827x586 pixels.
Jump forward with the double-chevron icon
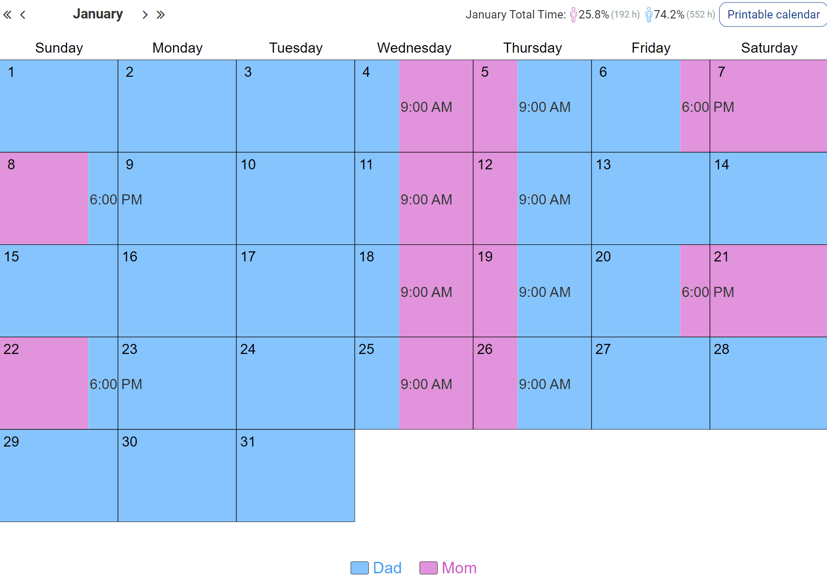coord(160,15)
